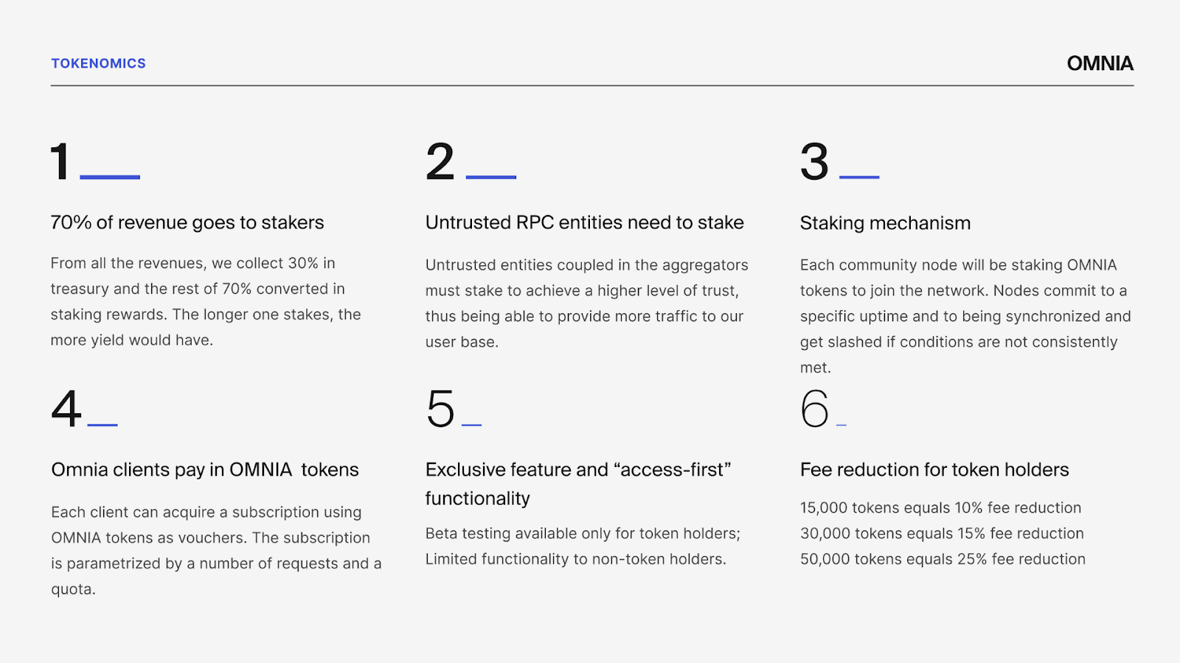Click the blue underline beside number 1
The width and height of the screenshot is (1180, 663).
click(110, 177)
